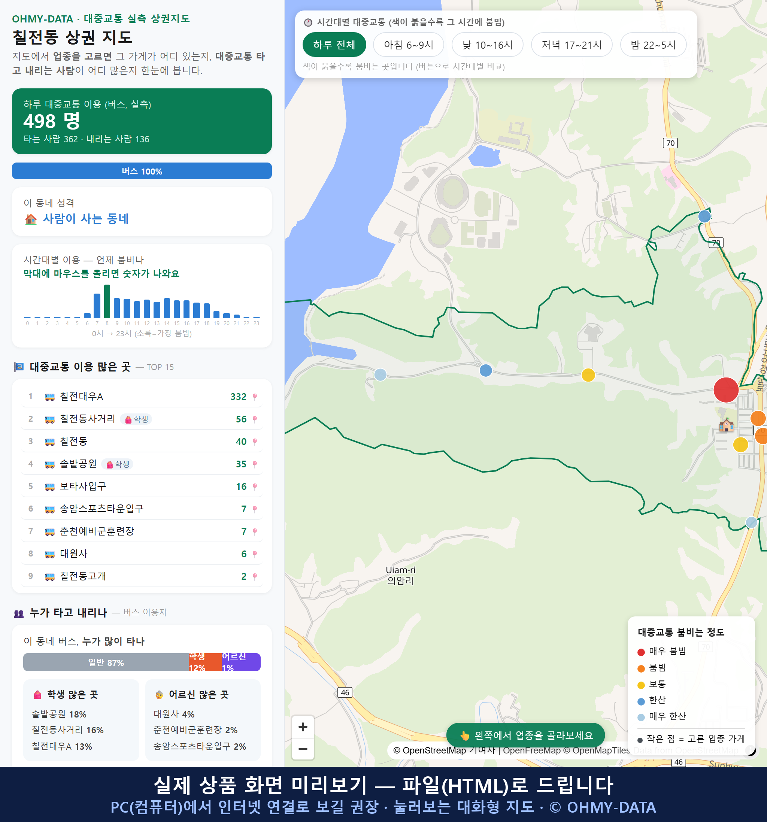Click the bus icon of 칠전대우A row

click(x=49, y=397)
